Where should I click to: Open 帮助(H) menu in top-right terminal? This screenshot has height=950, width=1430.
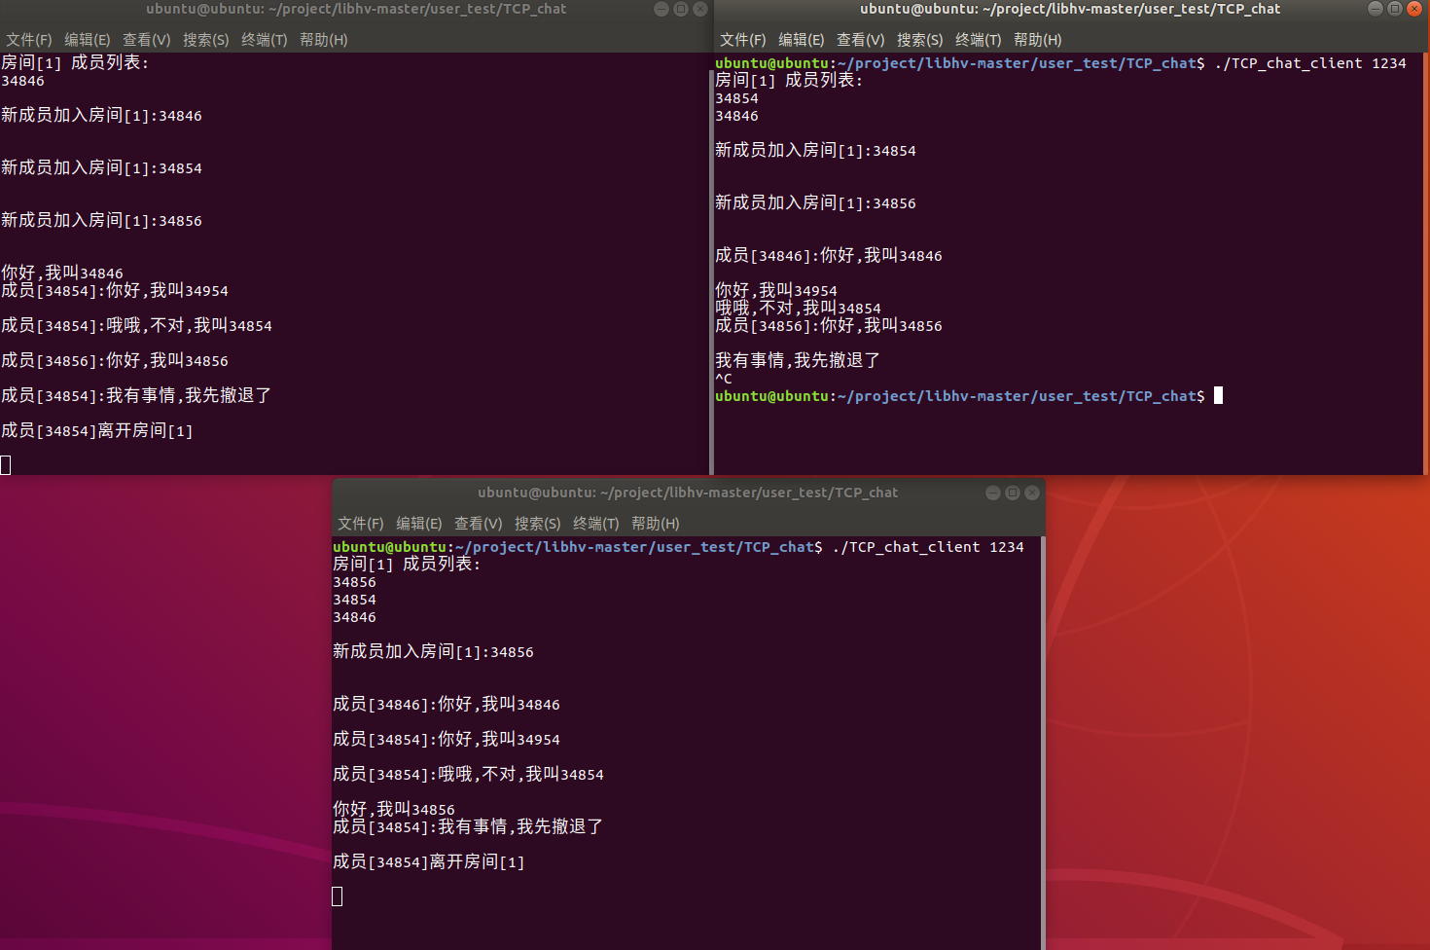1038,40
